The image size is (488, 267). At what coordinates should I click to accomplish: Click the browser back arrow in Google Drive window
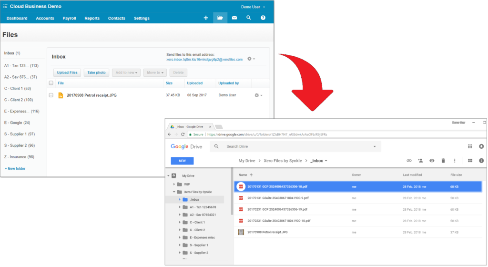click(169, 134)
